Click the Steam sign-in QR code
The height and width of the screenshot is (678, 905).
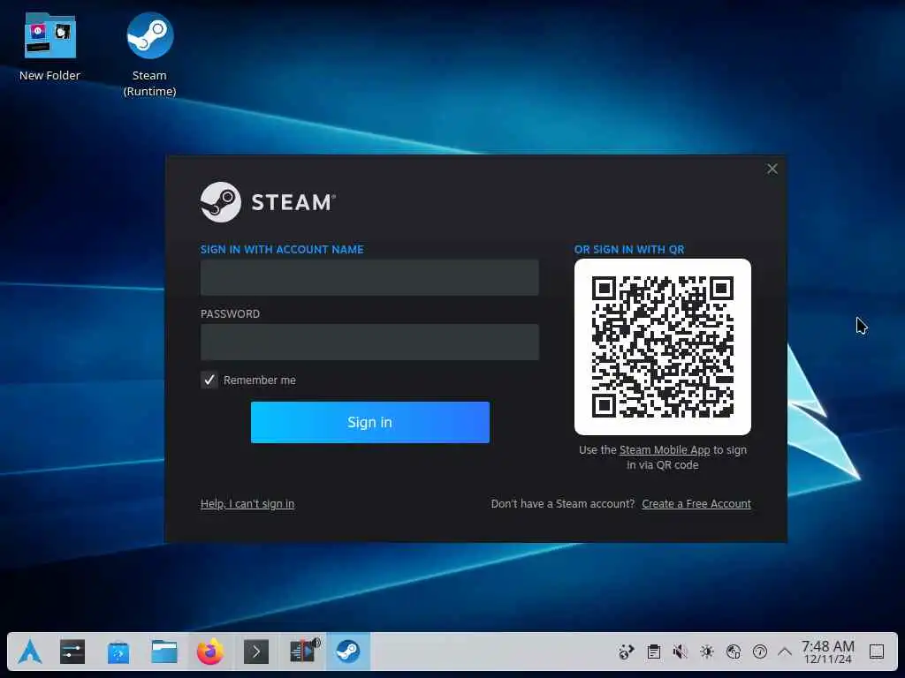663,347
